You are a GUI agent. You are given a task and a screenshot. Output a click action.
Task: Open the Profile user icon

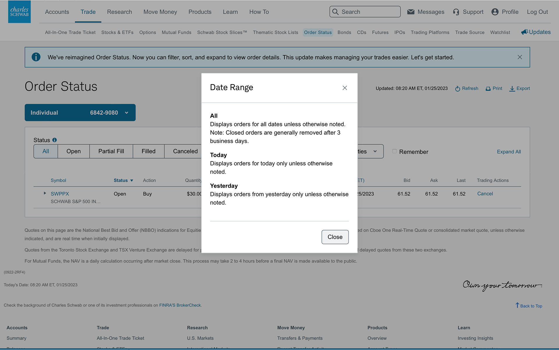pyautogui.click(x=495, y=12)
